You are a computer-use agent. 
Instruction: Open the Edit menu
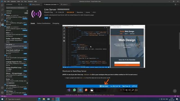[x=8, y=1]
